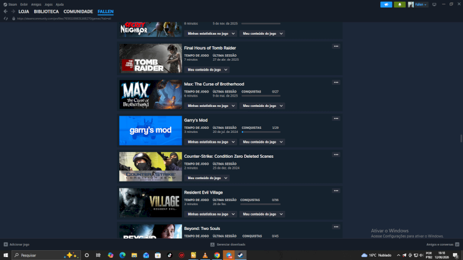The image size is (463, 260).
Task: Open the Steam app in the taskbar
Action: 240,255
